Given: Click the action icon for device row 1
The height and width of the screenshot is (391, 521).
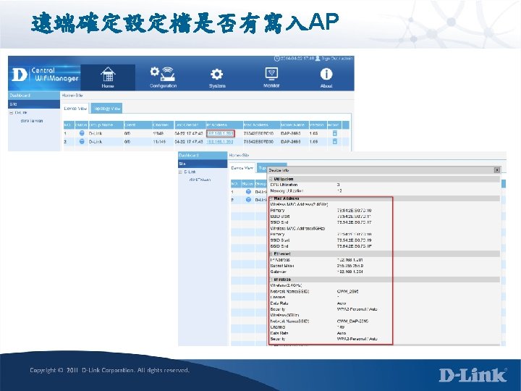Looking at the screenshot, I should pos(334,133).
